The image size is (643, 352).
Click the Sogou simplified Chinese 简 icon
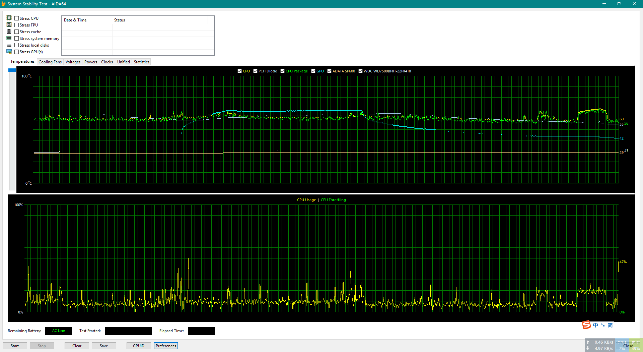pos(610,325)
